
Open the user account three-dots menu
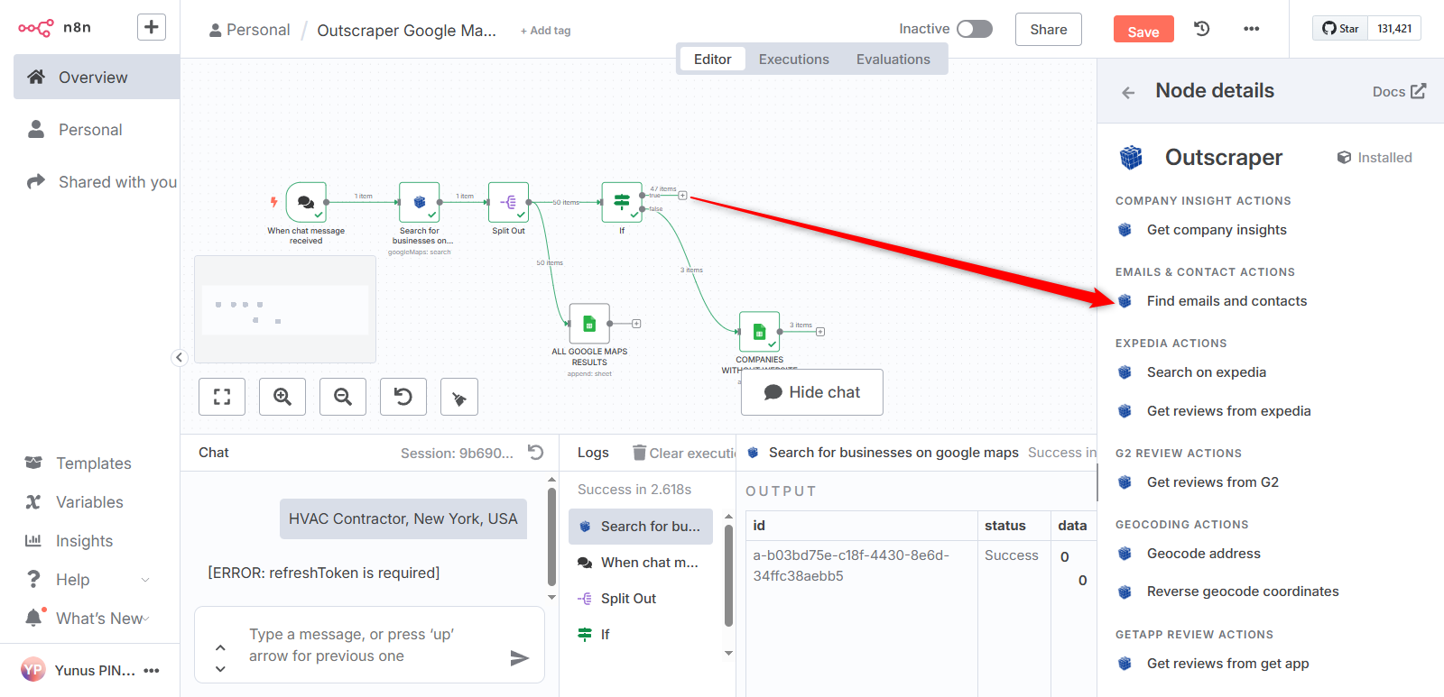pos(152,670)
